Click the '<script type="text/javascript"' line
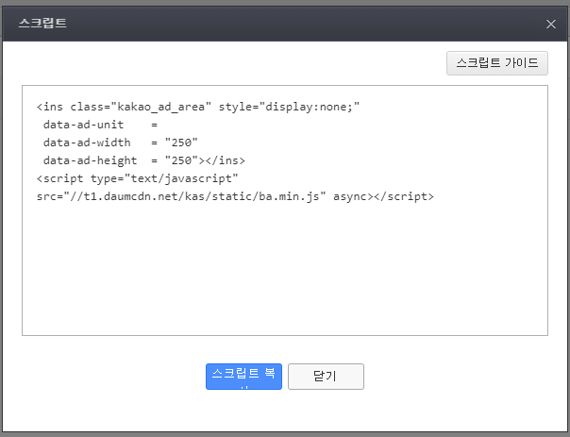The width and height of the screenshot is (570, 437). (x=138, y=178)
